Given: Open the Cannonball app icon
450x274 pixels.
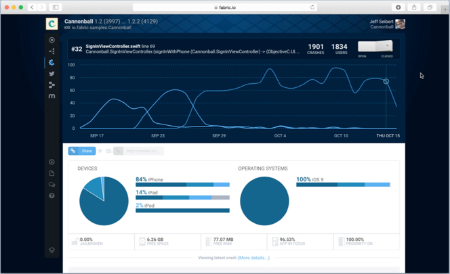Looking at the screenshot, I should 52,24.
